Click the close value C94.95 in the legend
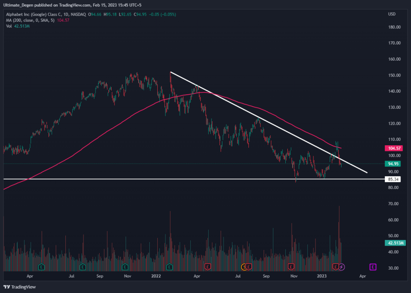The width and height of the screenshot is (411, 293). pyautogui.click(x=140, y=14)
